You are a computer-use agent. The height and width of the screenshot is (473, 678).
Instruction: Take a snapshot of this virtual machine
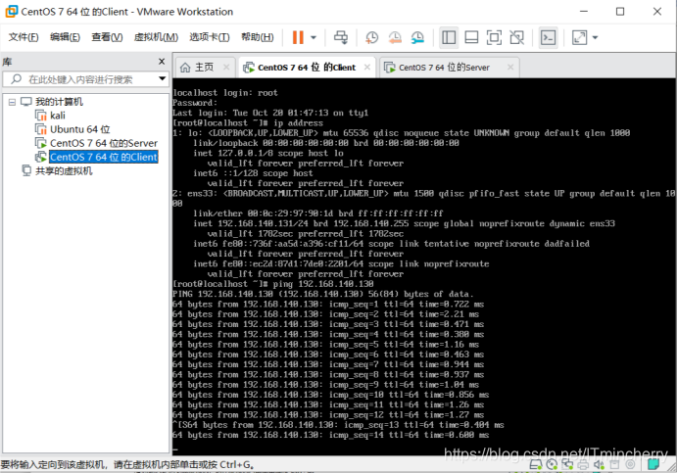pos(371,37)
